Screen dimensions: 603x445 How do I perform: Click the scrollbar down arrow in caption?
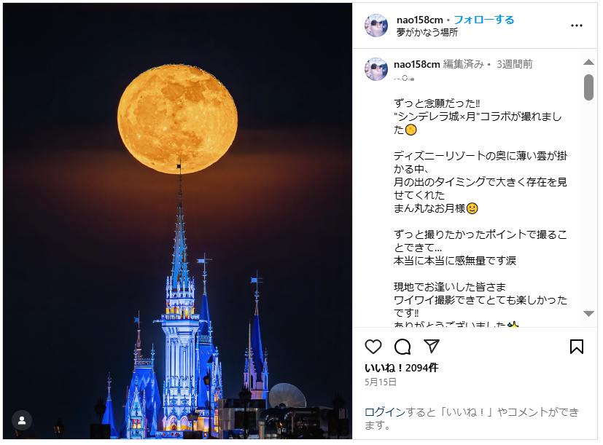588,314
